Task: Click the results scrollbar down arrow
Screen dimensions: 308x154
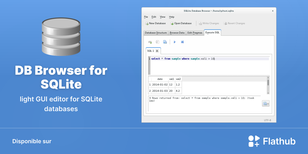Action: tap(268, 93)
